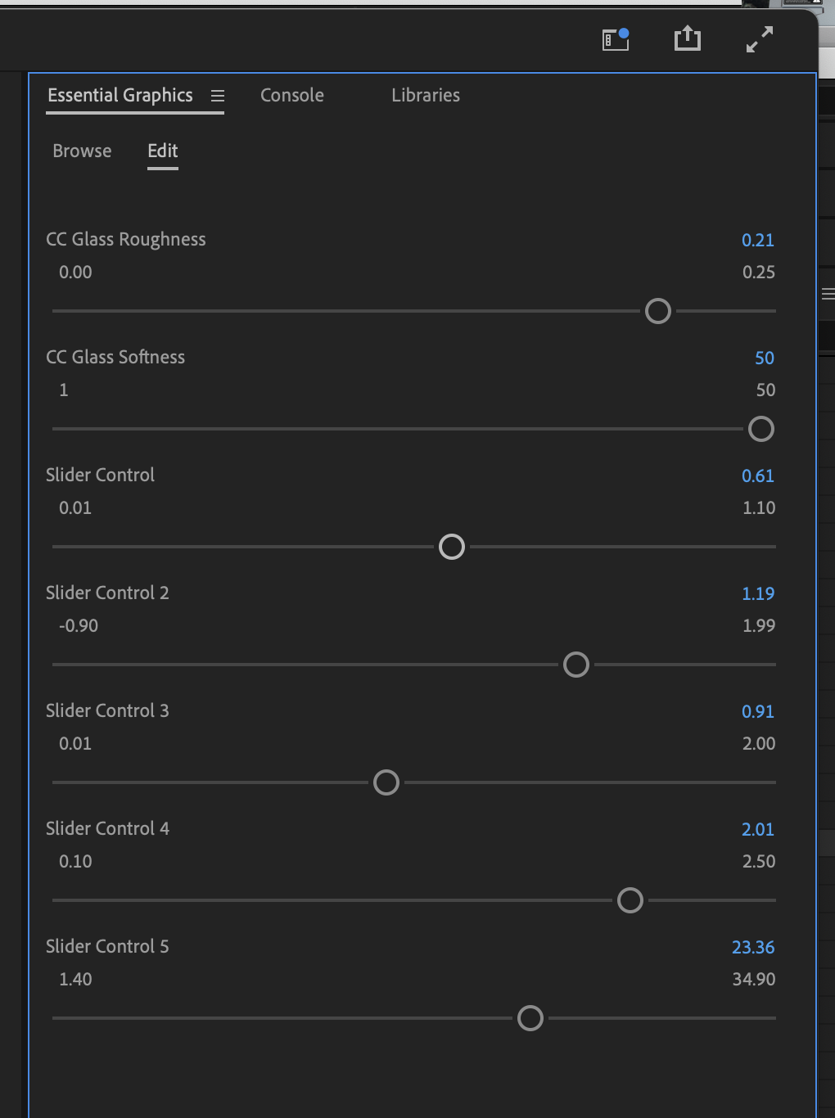Click the CC Glass Softness slider handle
Image resolution: width=835 pixels, height=1118 pixels.
click(761, 429)
